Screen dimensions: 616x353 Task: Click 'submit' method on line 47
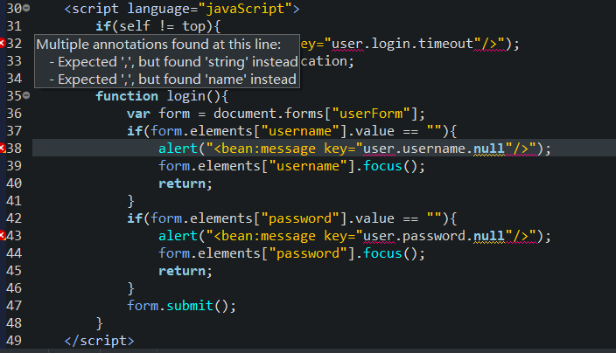pos(190,306)
